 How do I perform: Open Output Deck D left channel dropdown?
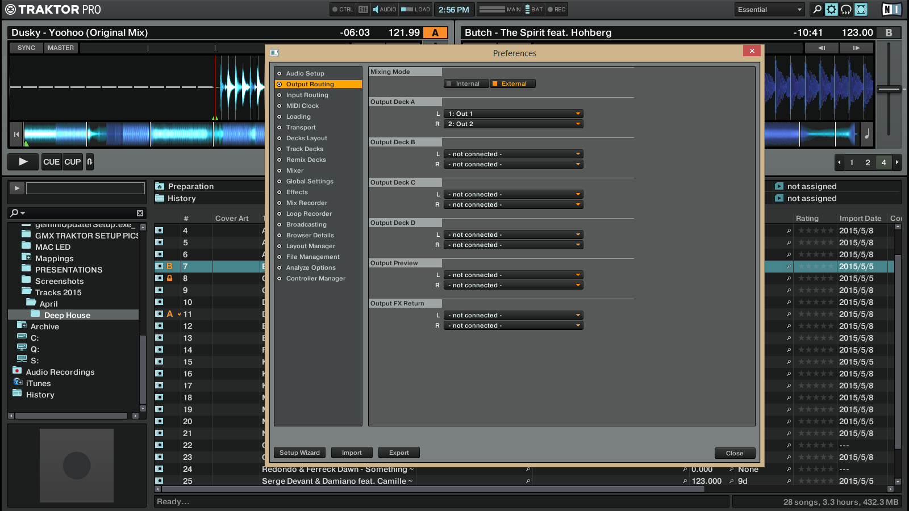514,234
